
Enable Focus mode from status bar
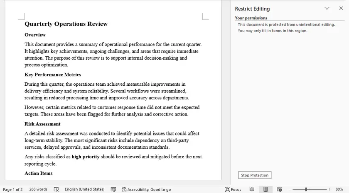pos(233,189)
